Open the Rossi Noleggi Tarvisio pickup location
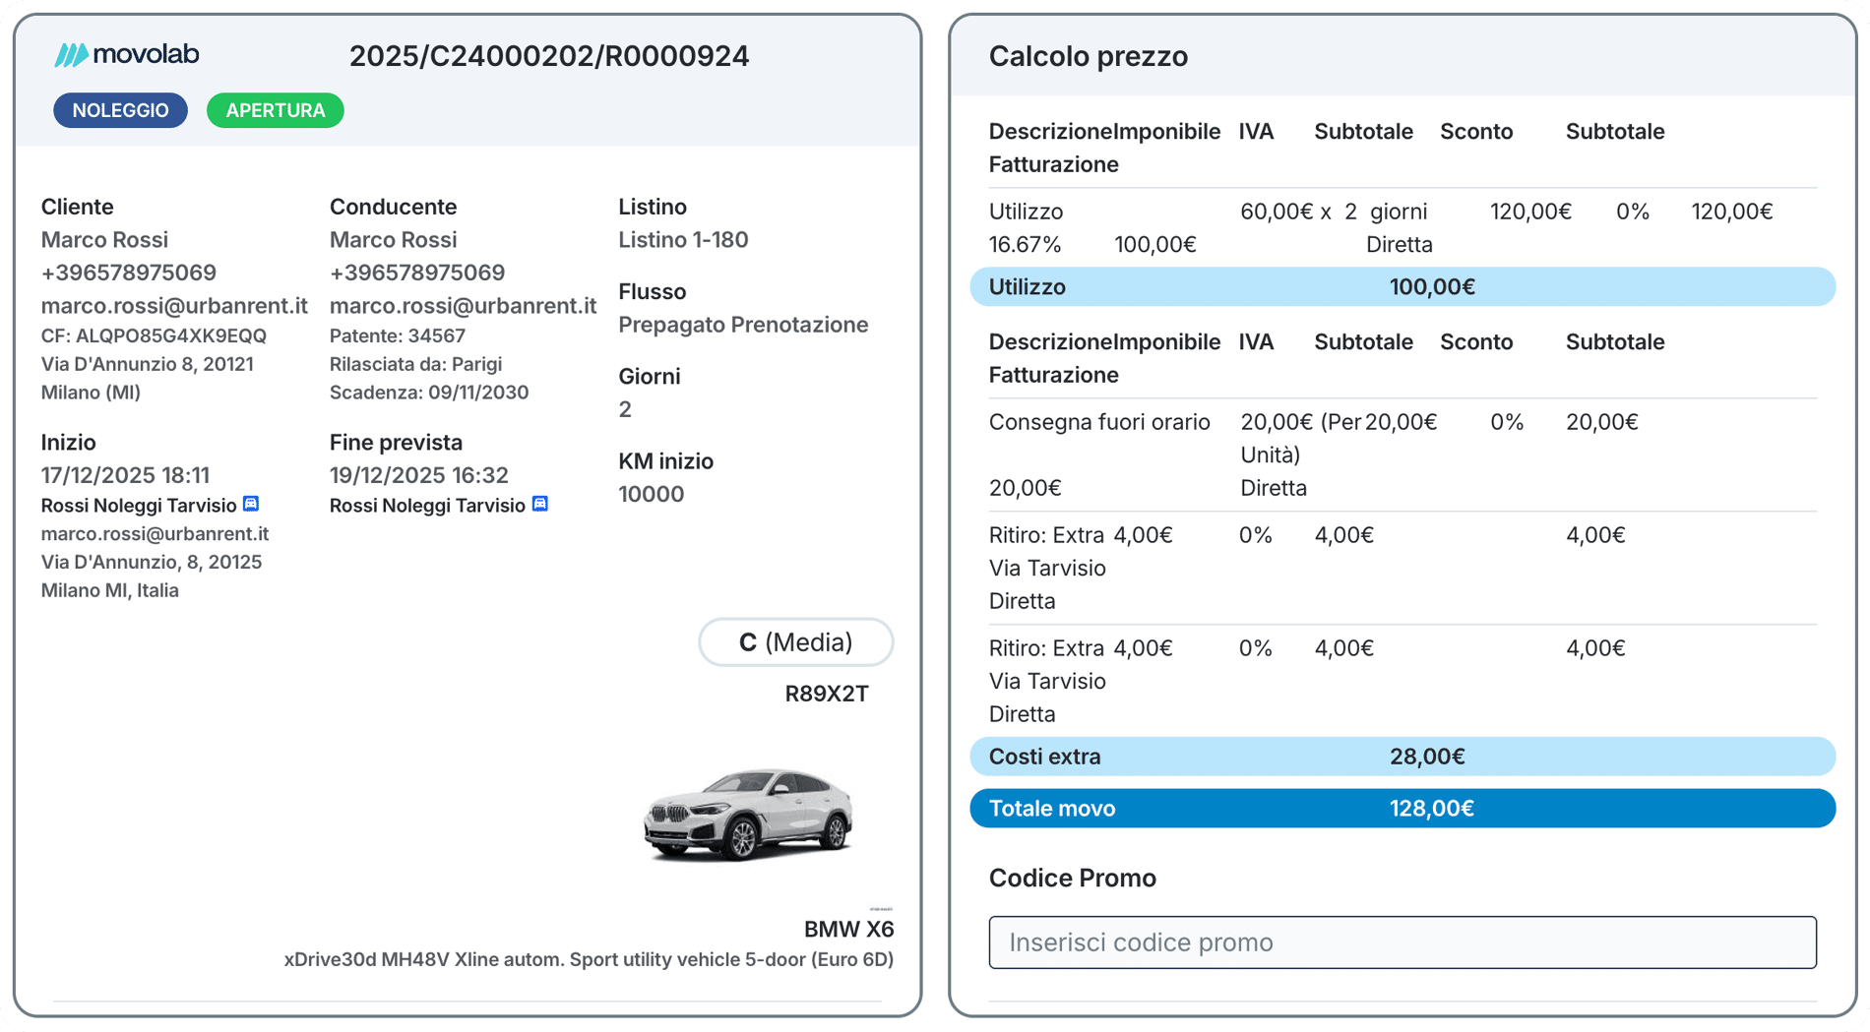The width and height of the screenshot is (1870, 1032). click(139, 506)
